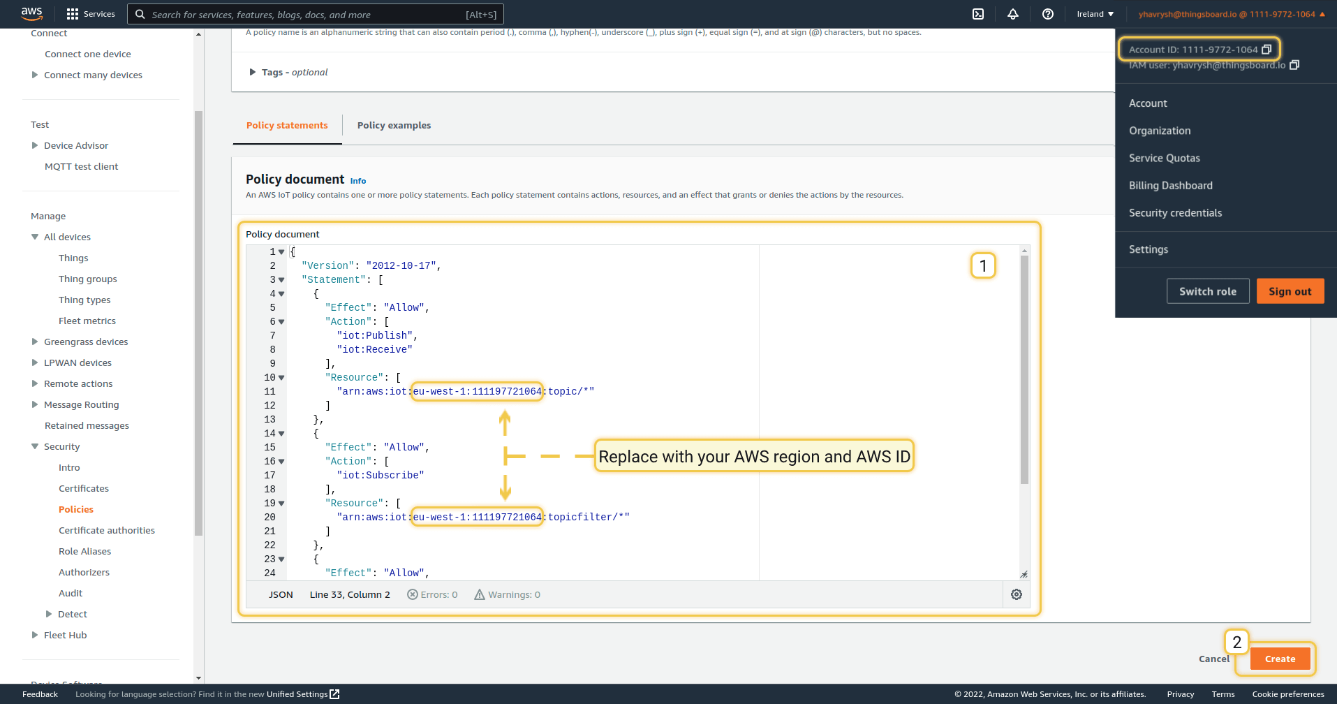Copy the Account ID to clipboard
The width and height of the screenshot is (1337, 704).
(1266, 50)
